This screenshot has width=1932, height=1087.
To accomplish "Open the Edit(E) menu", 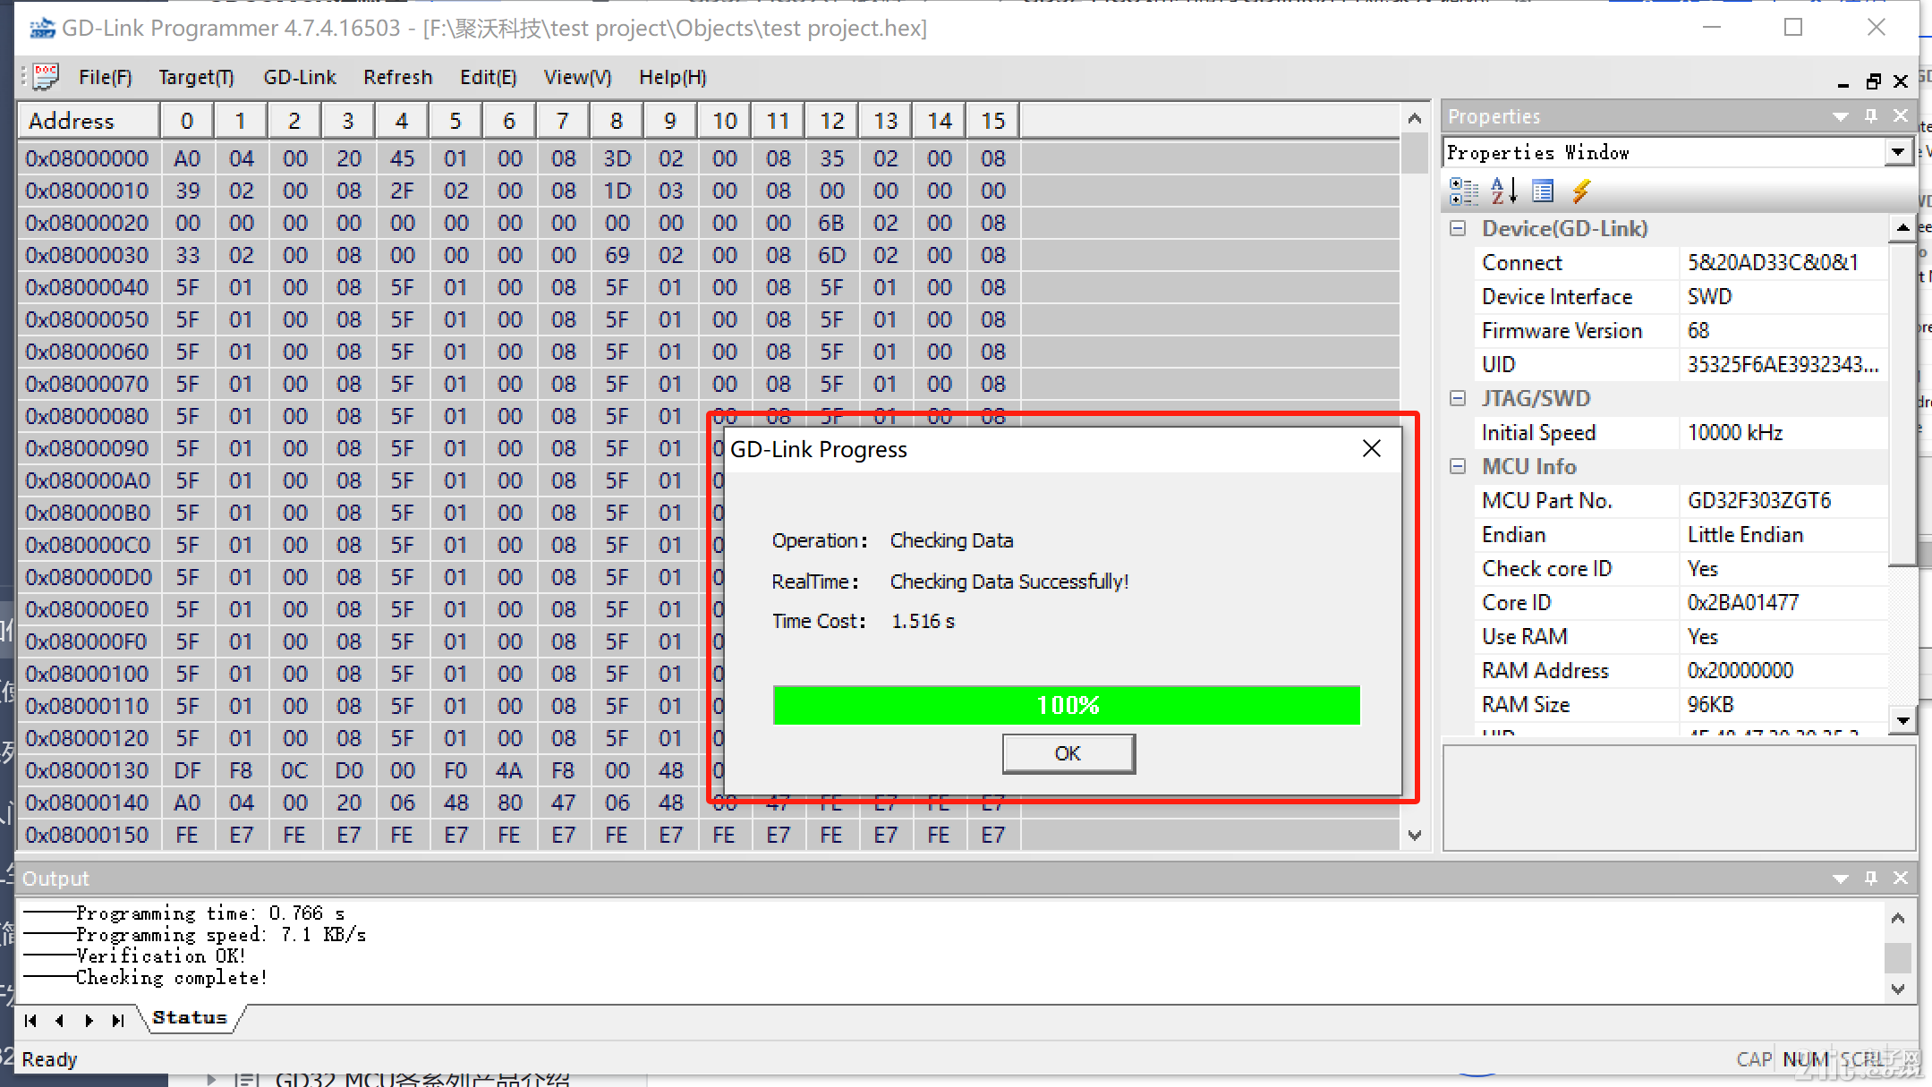I will pyautogui.click(x=488, y=78).
